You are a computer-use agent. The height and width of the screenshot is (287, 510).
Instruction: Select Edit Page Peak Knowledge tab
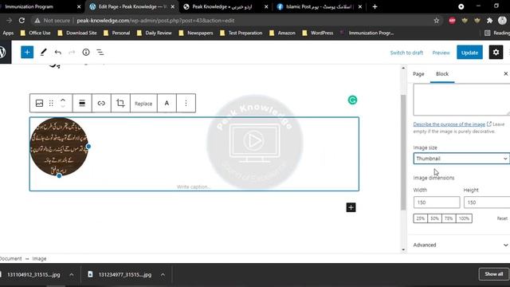click(x=132, y=6)
